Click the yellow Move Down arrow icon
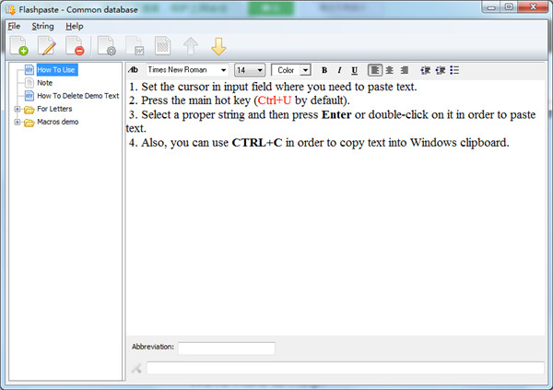Image resolution: width=553 pixels, height=390 pixels. pos(218,46)
